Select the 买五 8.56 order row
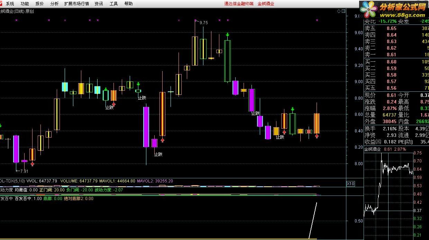Viewport: 429px width, 240px height. pyautogui.click(x=396, y=88)
